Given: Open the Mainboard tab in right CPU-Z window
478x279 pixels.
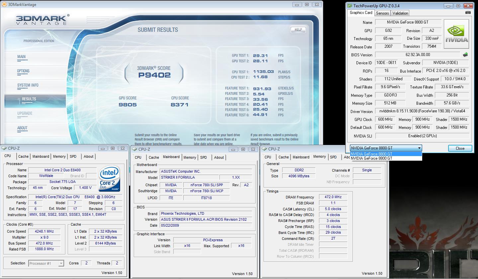Looking at the screenshot, I should (301, 157).
